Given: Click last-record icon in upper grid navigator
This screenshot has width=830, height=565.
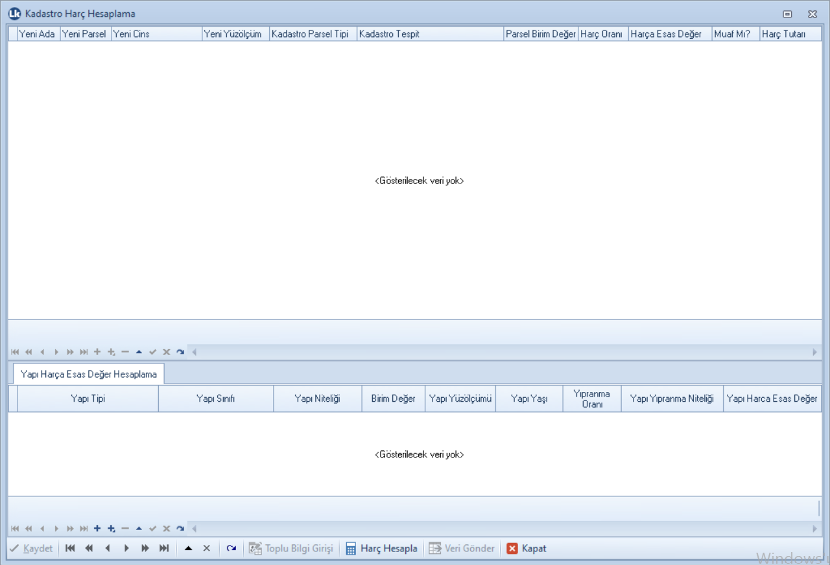Looking at the screenshot, I should [x=84, y=352].
